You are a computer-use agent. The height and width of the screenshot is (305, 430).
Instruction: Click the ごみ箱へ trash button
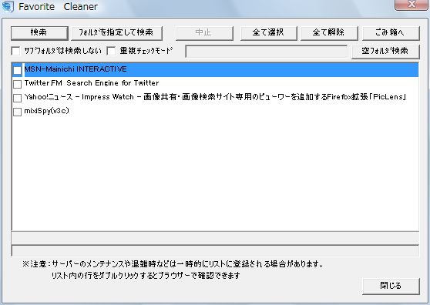coord(391,33)
